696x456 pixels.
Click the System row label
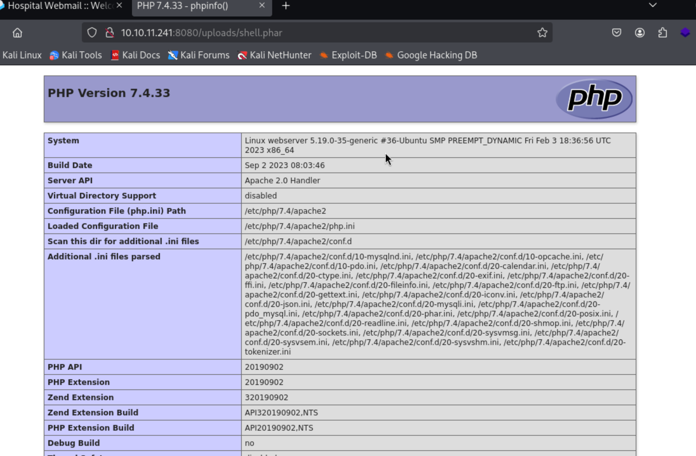pos(63,140)
